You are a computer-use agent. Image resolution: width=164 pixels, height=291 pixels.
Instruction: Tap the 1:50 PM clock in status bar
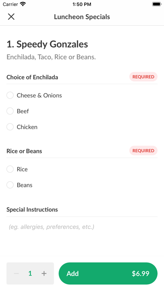tap(82, 4)
